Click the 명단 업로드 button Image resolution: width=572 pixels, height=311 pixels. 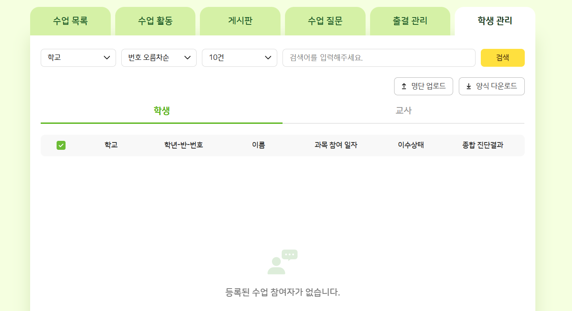click(423, 86)
